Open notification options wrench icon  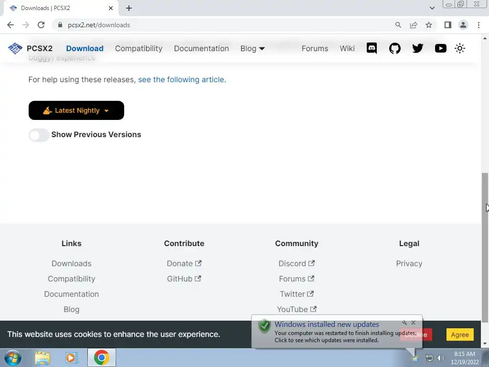[404, 323]
